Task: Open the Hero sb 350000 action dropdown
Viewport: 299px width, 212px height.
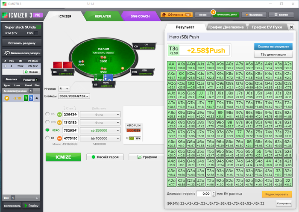Action: pyautogui.click(x=100, y=130)
